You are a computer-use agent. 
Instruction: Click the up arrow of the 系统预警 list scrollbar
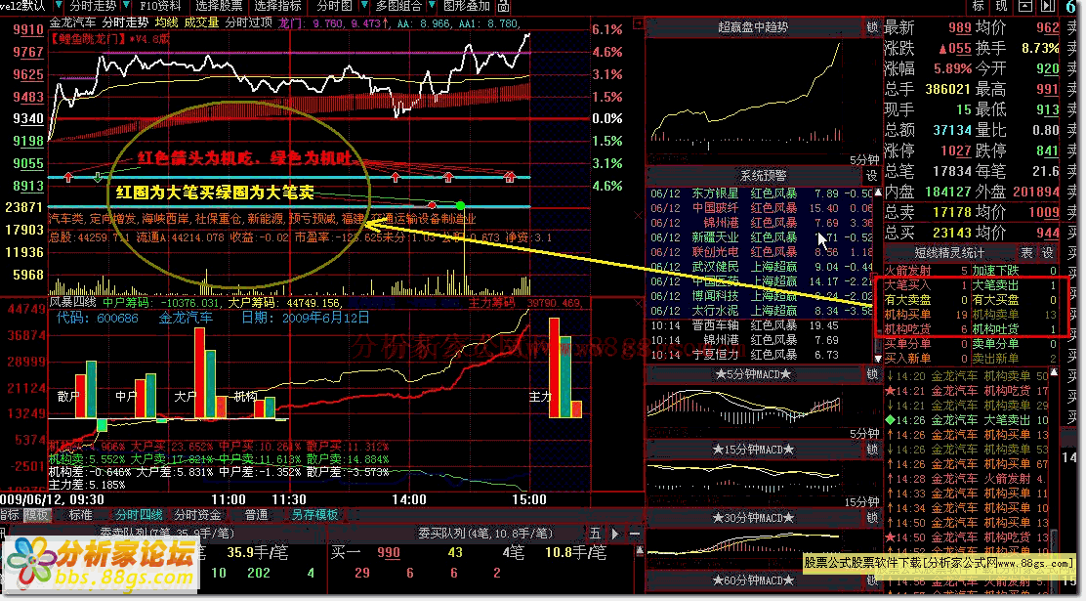pyautogui.click(x=878, y=192)
